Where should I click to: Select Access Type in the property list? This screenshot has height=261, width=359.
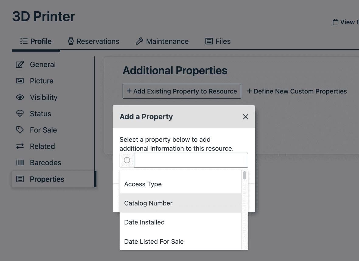click(x=143, y=184)
